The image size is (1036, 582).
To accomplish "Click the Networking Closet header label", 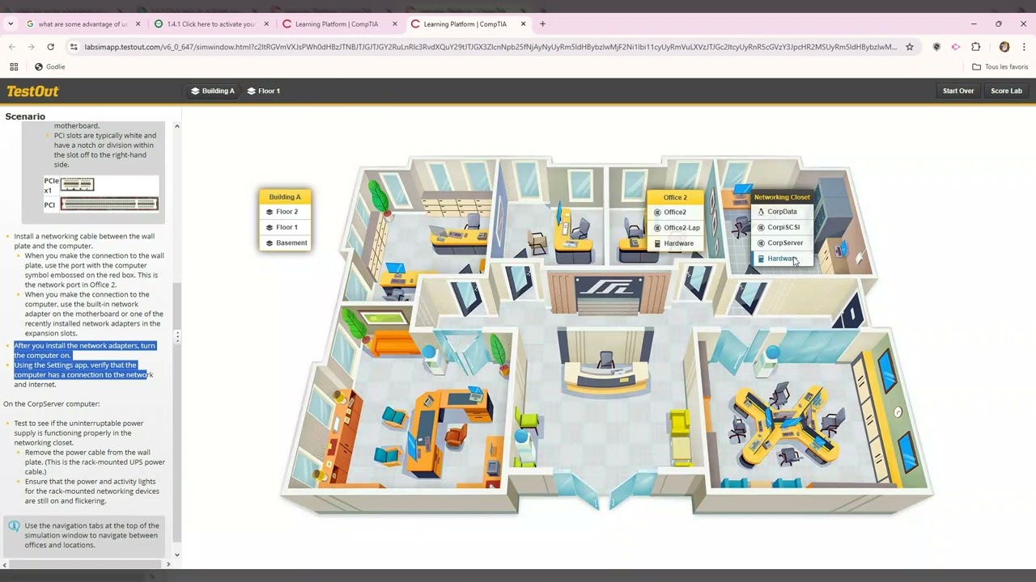I will (x=782, y=197).
